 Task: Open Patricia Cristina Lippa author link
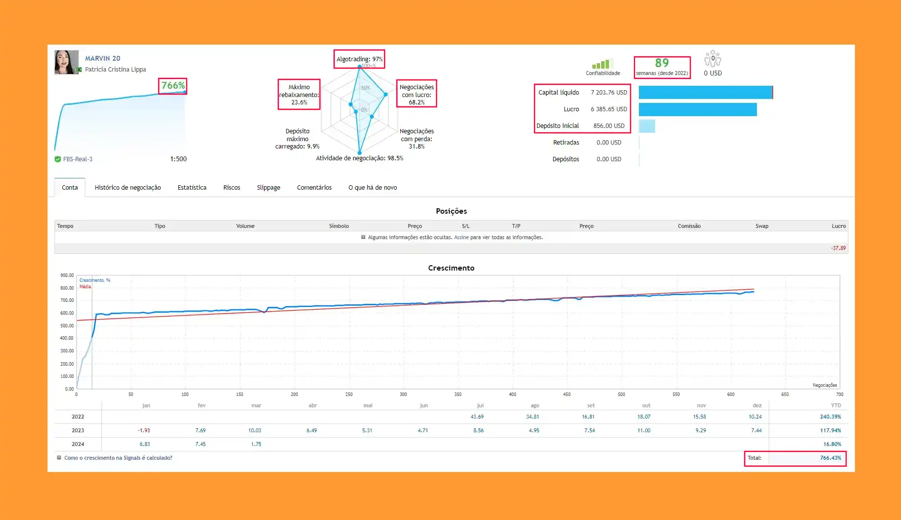pos(116,70)
